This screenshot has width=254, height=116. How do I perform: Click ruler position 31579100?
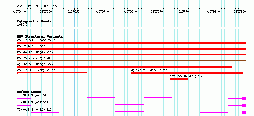pos(213,11)
